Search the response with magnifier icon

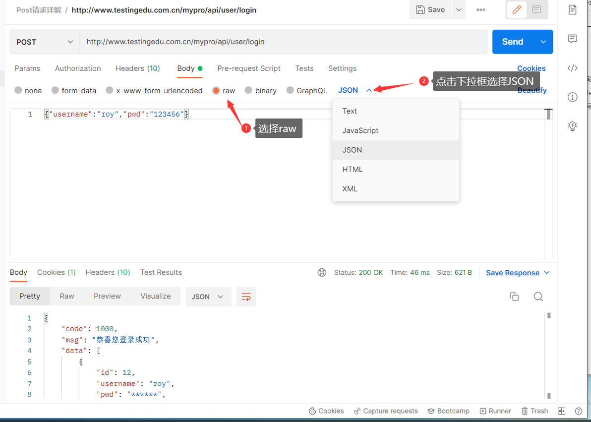point(538,297)
